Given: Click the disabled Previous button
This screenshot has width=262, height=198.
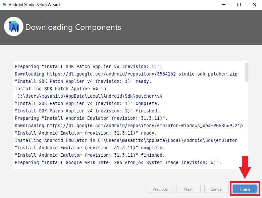Looking at the screenshot, I should pos(160,189).
